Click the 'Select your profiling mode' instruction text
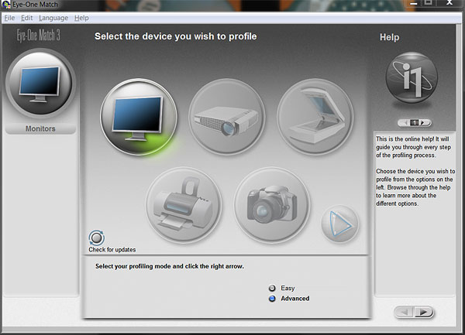This screenshot has width=465, height=335. point(169,266)
